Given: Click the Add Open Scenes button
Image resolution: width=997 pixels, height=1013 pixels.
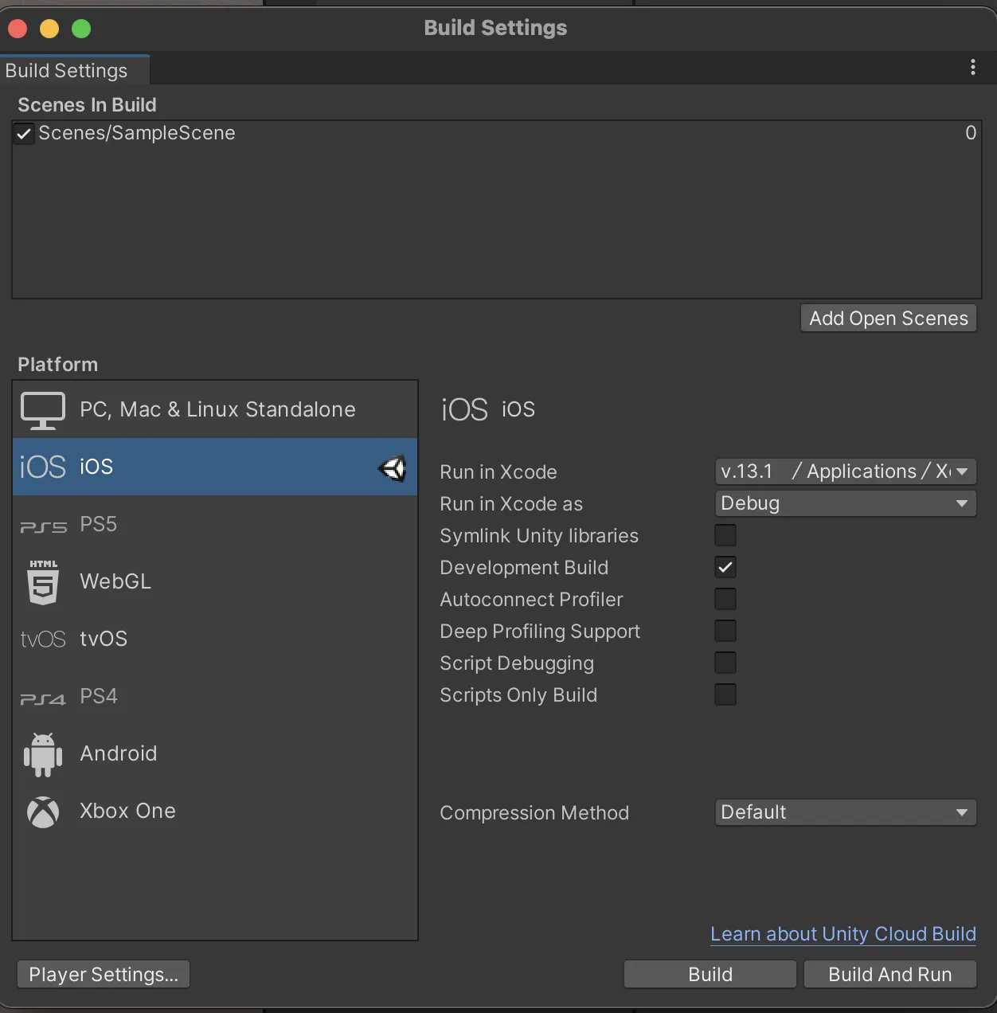Looking at the screenshot, I should click(888, 319).
